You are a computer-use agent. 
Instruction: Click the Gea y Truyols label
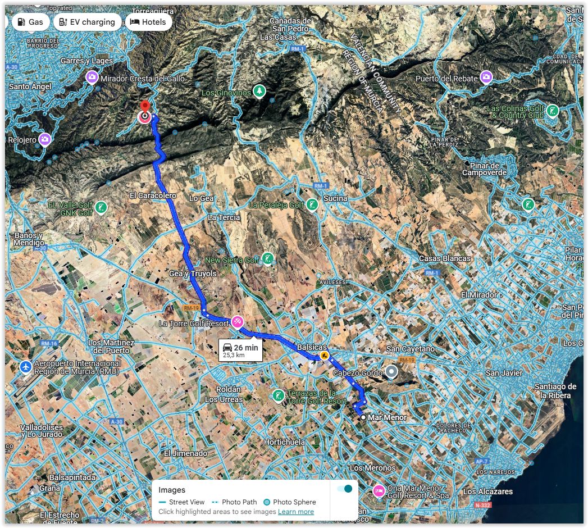[x=193, y=274]
